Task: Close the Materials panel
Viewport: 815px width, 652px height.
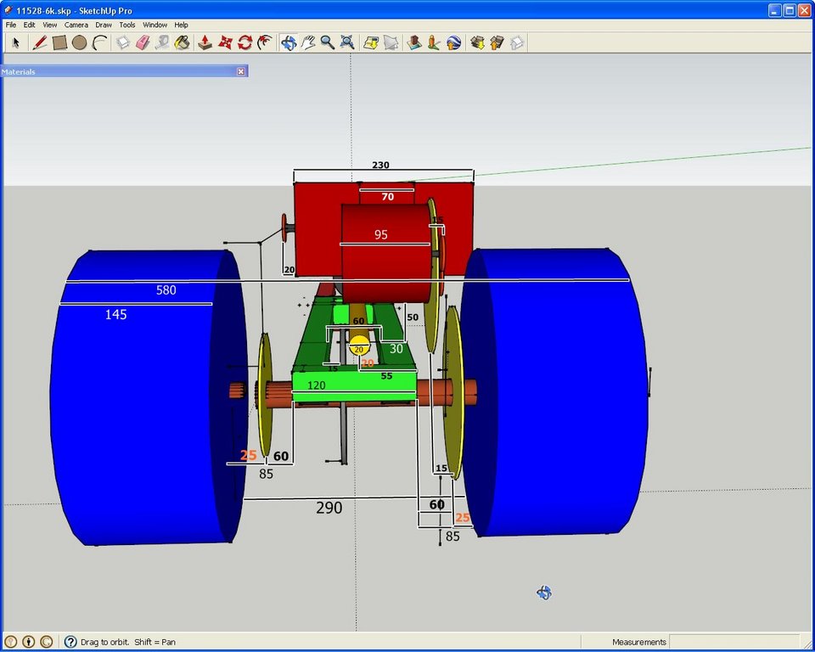Action: pos(240,72)
